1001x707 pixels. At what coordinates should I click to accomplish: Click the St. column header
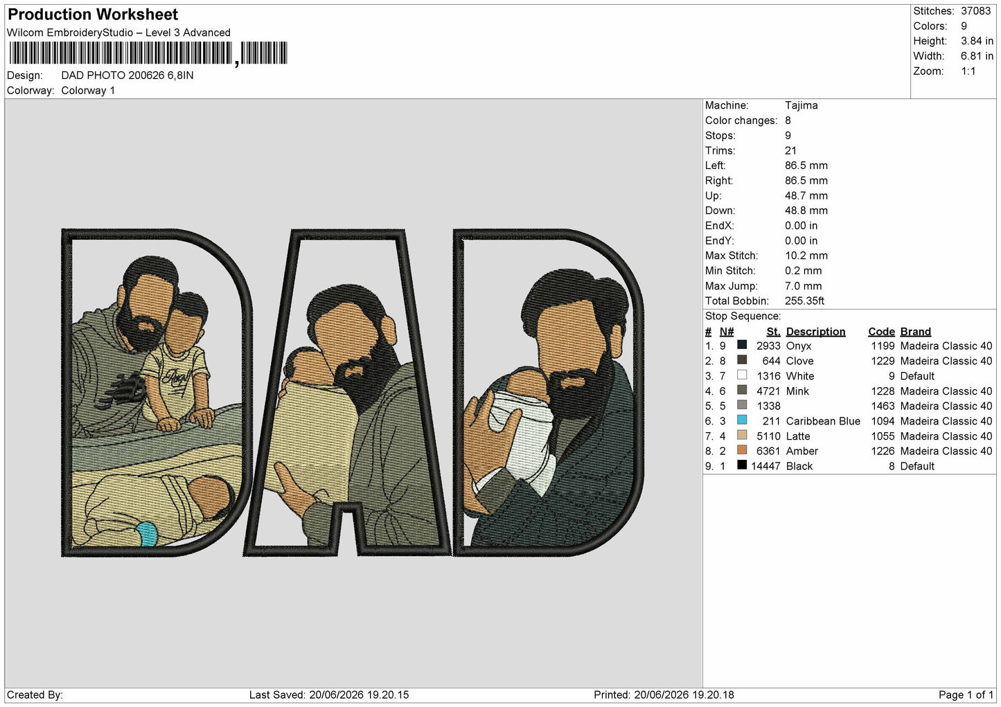pyautogui.click(x=773, y=332)
